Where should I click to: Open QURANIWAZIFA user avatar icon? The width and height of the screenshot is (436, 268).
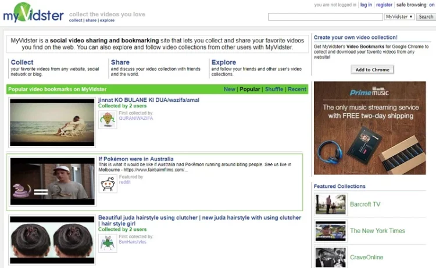point(108,120)
